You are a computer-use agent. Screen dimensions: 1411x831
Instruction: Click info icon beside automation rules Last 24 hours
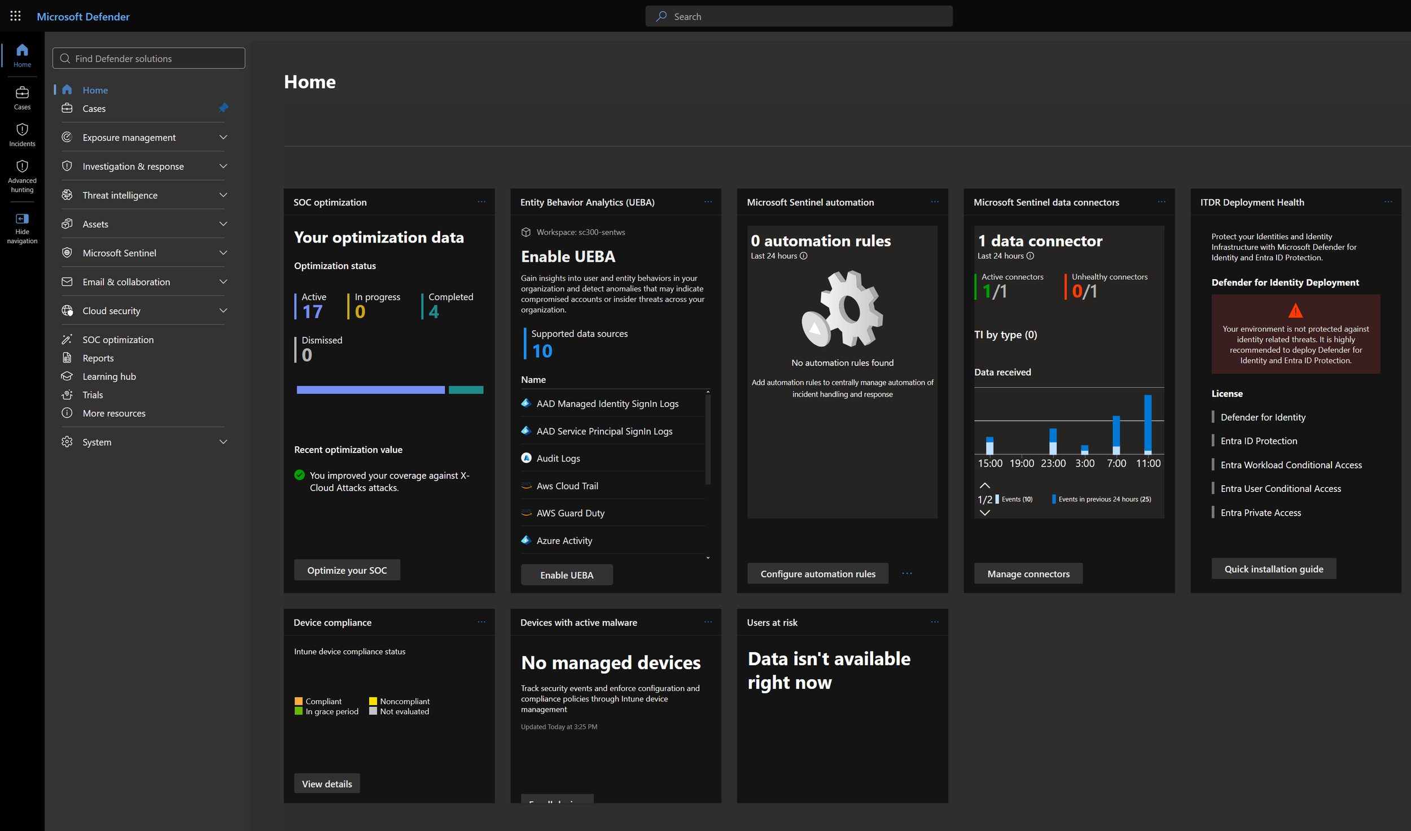tap(804, 256)
